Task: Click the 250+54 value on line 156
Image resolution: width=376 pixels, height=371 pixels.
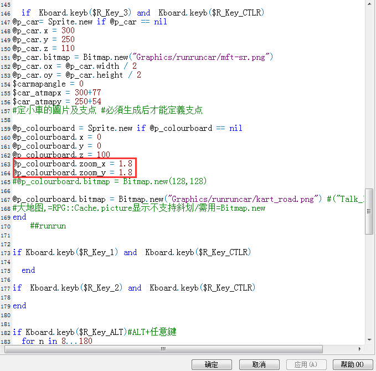Action: click(x=87, y=101)
